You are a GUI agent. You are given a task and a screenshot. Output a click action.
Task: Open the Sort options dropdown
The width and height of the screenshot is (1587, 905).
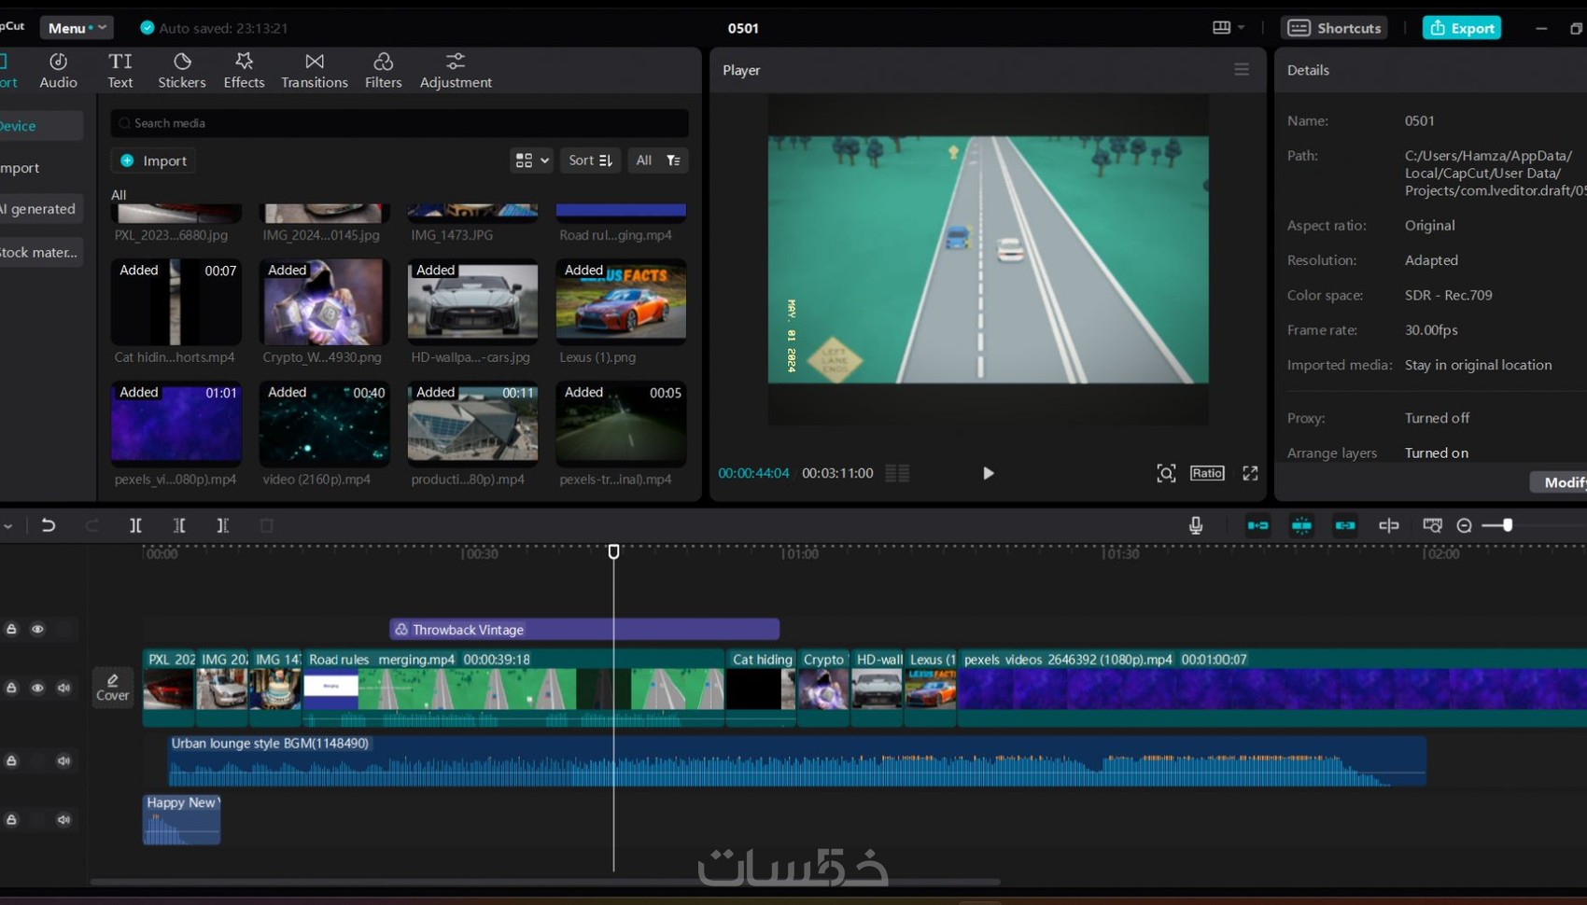point(590,160)
